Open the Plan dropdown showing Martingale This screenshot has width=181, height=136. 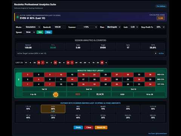(x=113, y=27)
